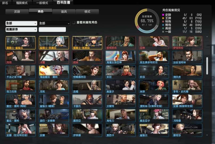Screen dimensions: 215x144
Task: Open the 特戰露西亞 character card
Action: 87,72
